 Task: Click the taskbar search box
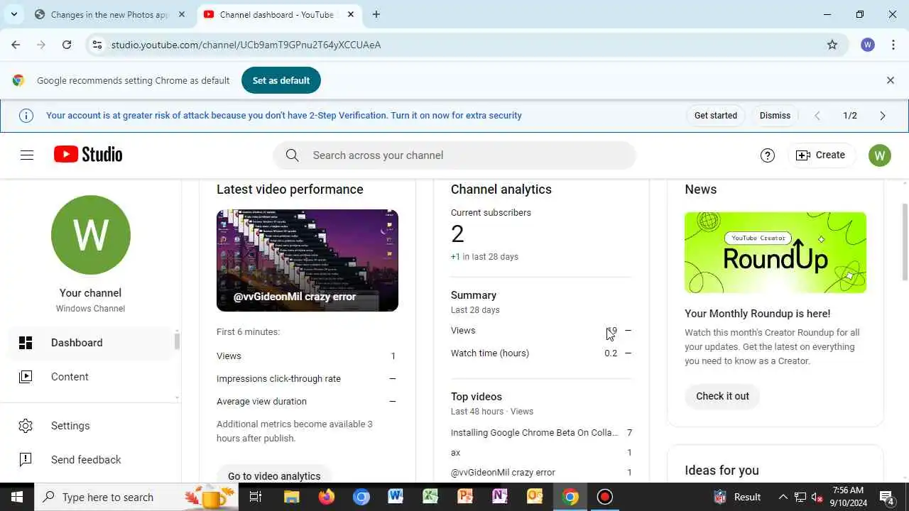[x=138, y=497]
